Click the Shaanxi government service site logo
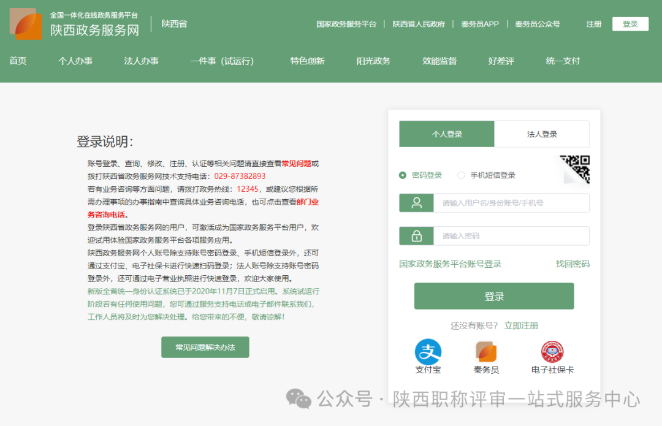This screenshot has width=662, height=426. point(25,24)
